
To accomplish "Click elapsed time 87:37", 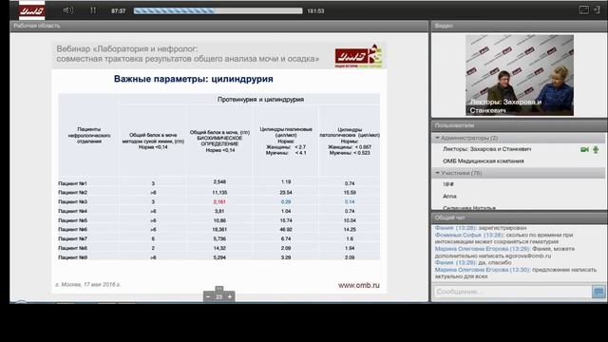I will pyautogui.click(x=118, y=10).
